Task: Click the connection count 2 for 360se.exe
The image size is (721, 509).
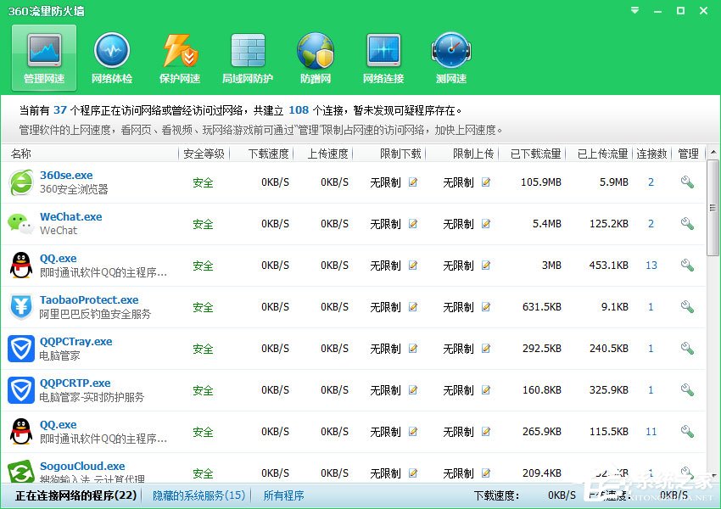Action: tap(651, 182)
